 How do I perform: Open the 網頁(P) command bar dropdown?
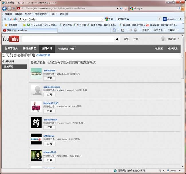pyautogui.click(x=147, y=30)
